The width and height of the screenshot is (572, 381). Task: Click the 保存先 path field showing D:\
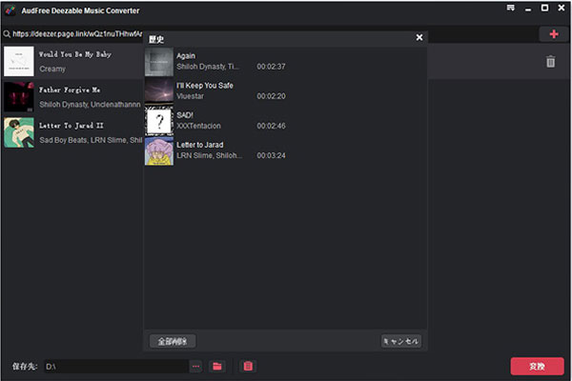pos(116,366)
